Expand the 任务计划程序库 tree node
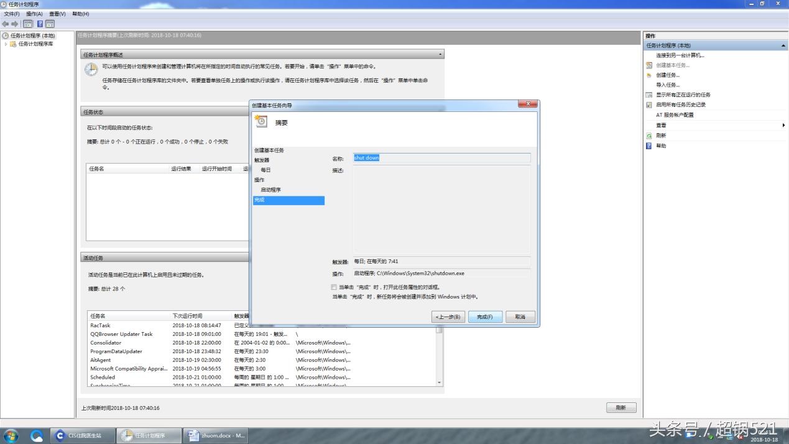Screen dimensions: 789x444 pyautogui.click(x=6, y=44)
